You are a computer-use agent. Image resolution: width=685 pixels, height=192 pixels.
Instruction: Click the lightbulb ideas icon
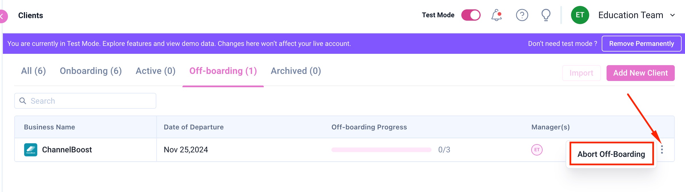pos(546,15)
